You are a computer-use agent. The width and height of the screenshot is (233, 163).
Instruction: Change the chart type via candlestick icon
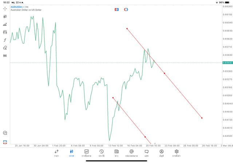click(5, 16)
